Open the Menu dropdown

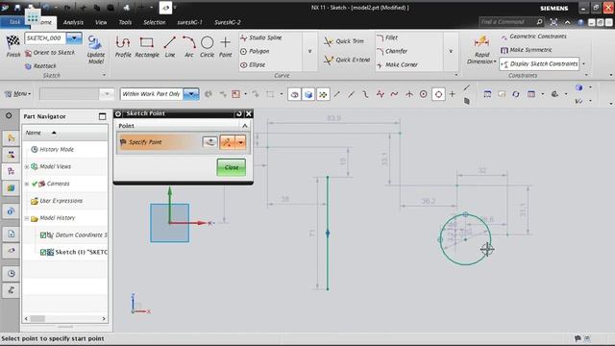pos(17,94)
